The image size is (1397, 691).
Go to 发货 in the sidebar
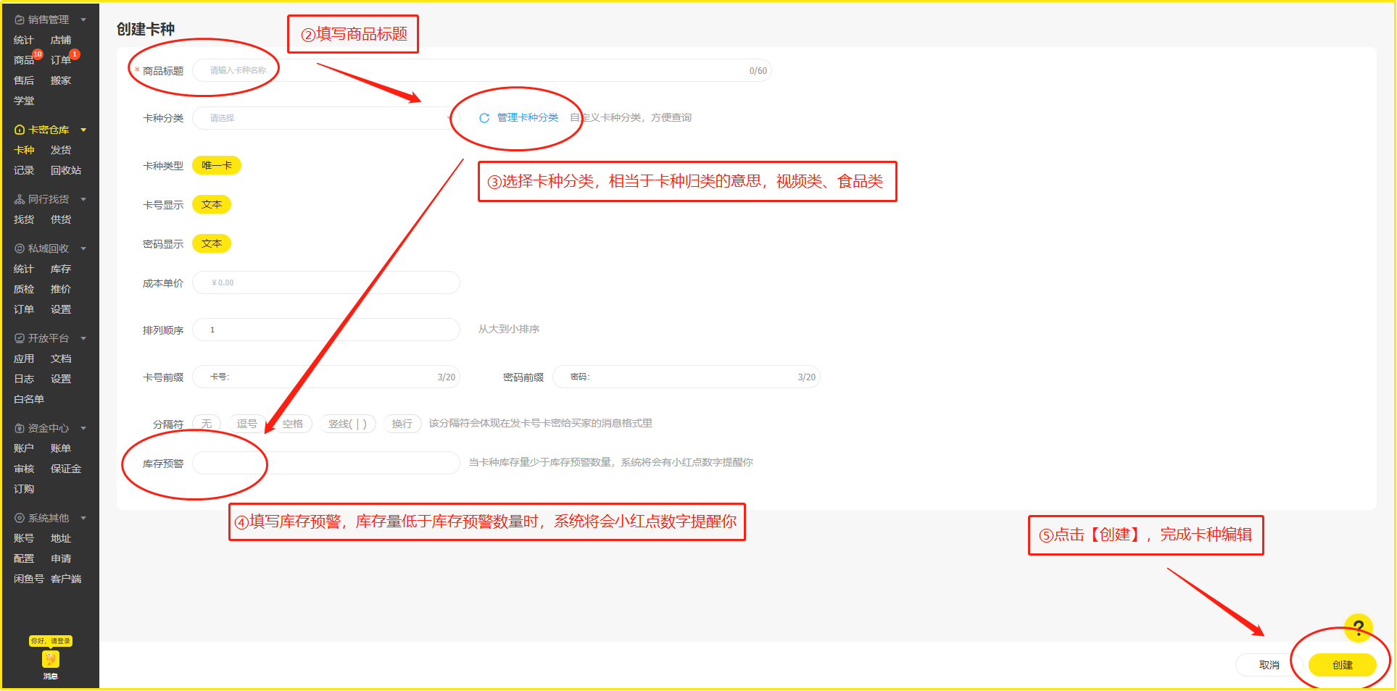(61, 150)
